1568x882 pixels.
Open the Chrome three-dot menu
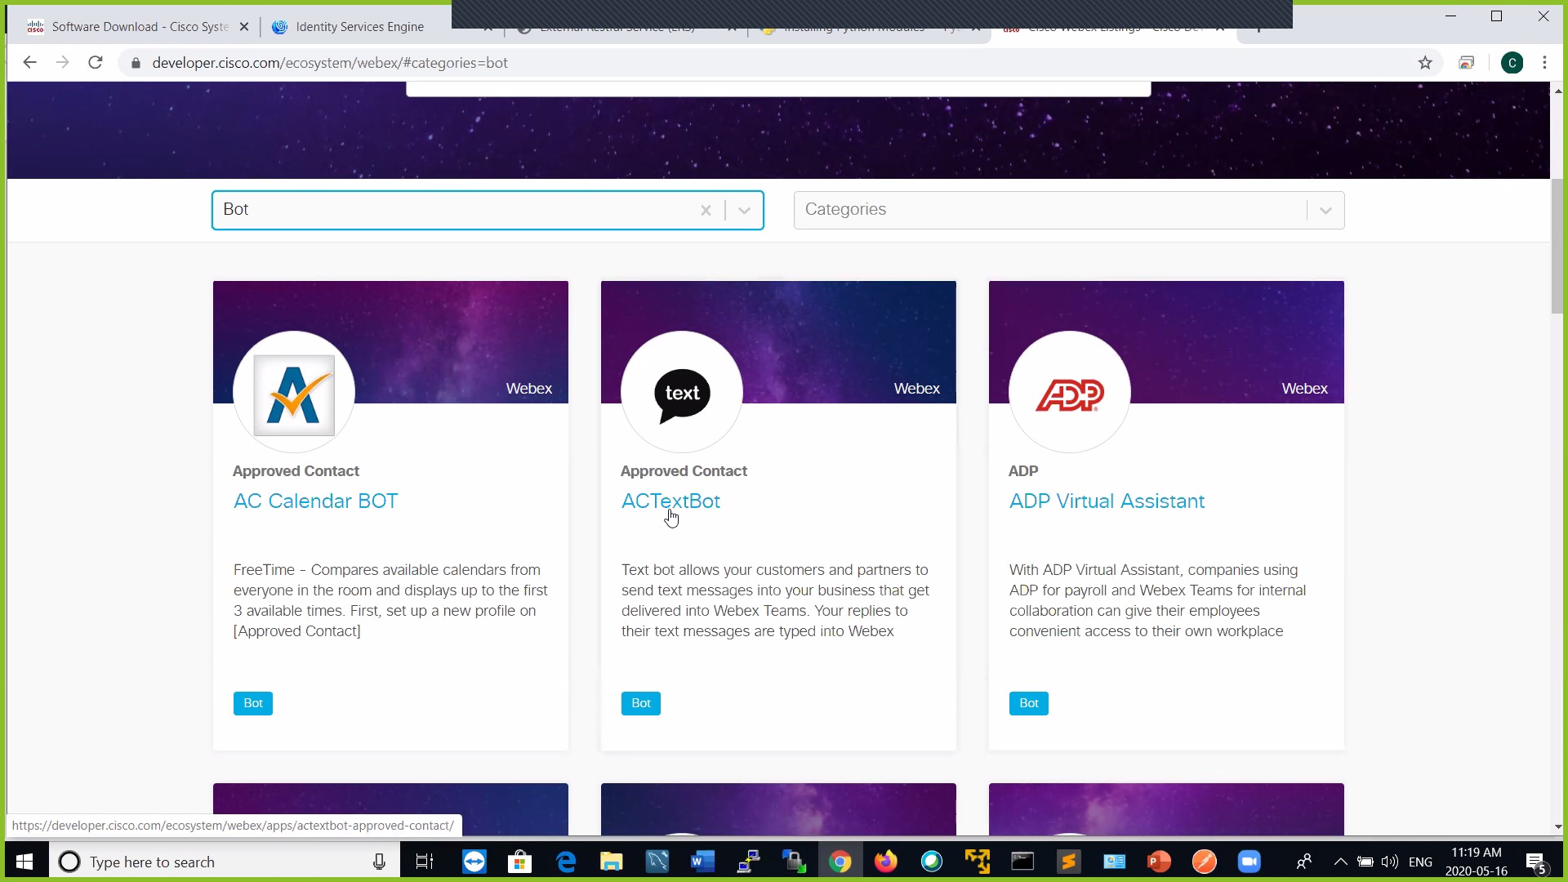[x=1544, y=63]
